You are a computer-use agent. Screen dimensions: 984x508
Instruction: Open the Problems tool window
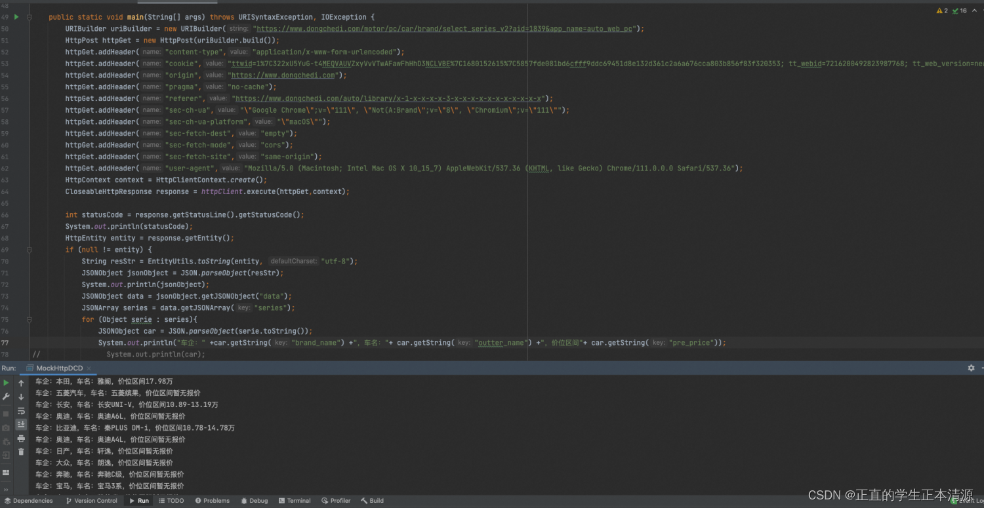pos(212,501)
